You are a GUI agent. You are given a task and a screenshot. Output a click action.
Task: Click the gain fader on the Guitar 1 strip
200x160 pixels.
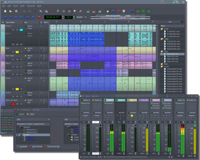[x=163, y=131]
